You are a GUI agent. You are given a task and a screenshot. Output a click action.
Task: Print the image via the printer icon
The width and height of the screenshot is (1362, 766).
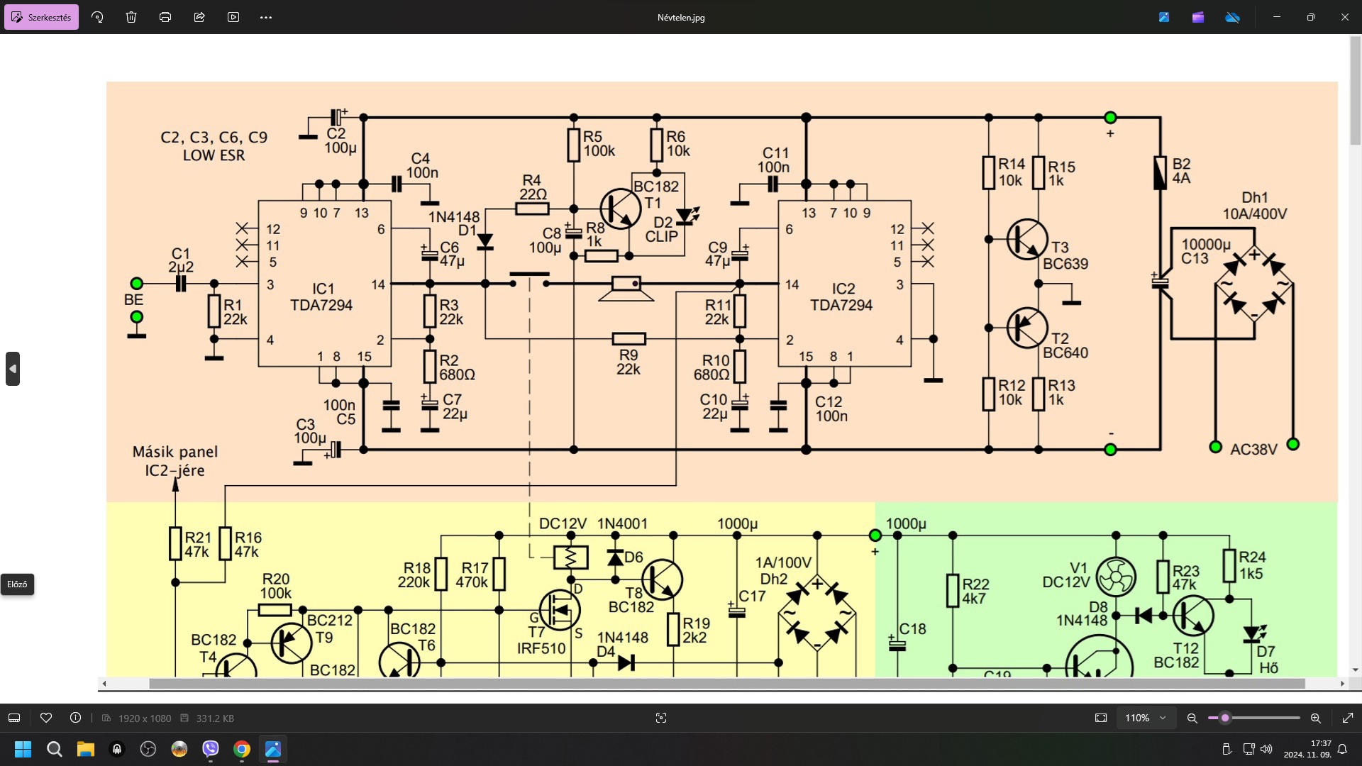pos(165,17)
